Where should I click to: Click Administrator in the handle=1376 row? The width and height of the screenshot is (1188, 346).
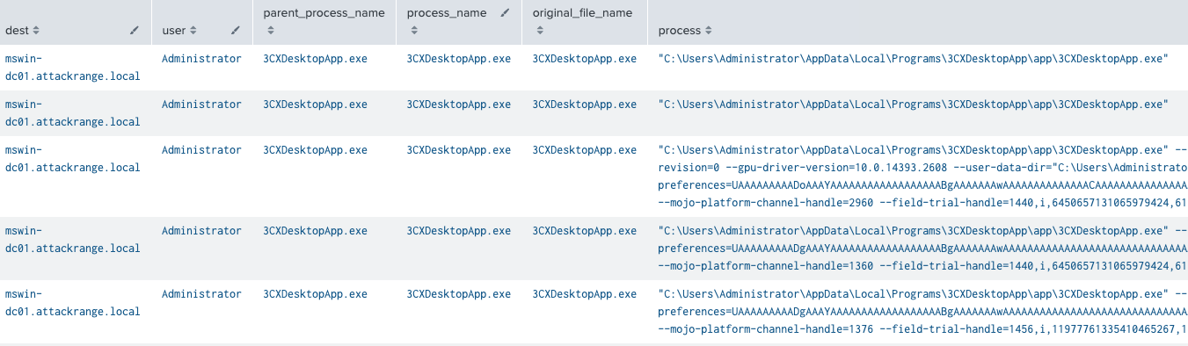[201, 294]
